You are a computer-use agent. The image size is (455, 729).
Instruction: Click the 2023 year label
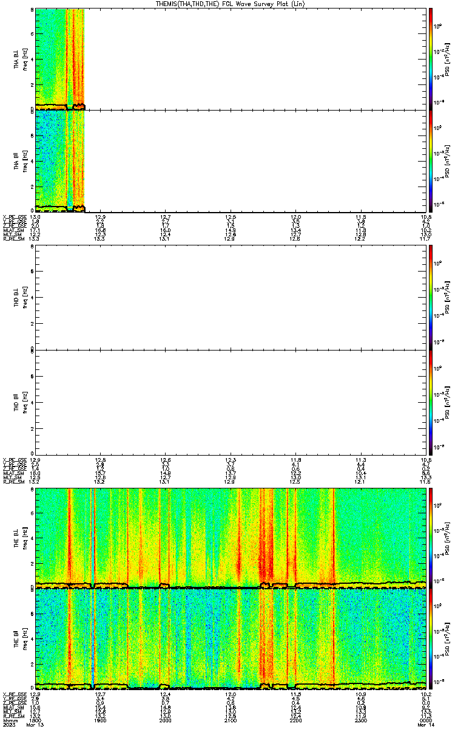8,725
